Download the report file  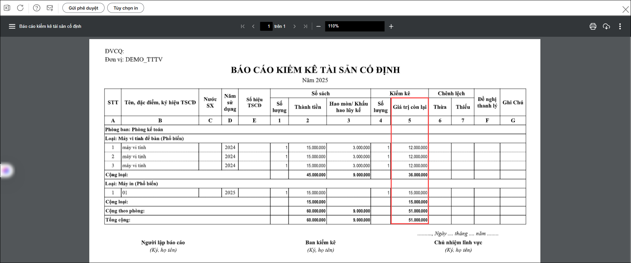pos(606,26)
